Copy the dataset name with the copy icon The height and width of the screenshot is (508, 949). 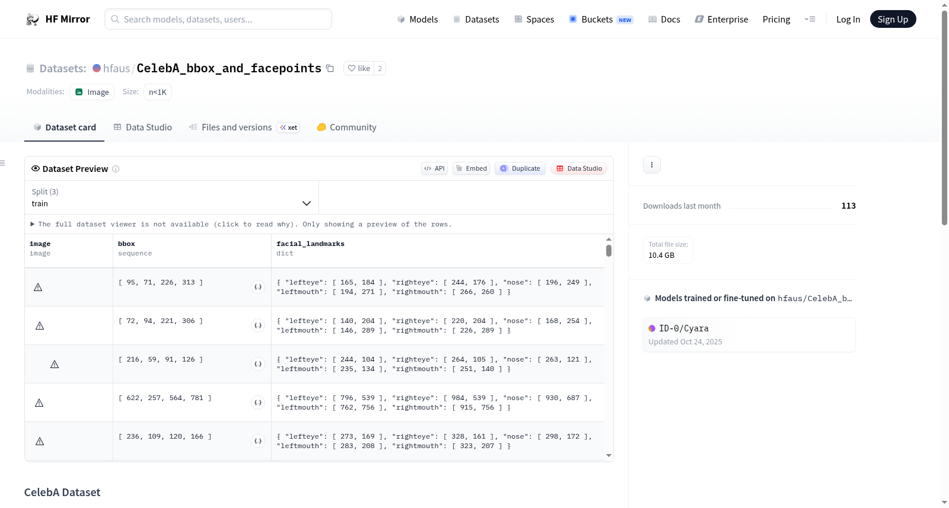point(330,69)
